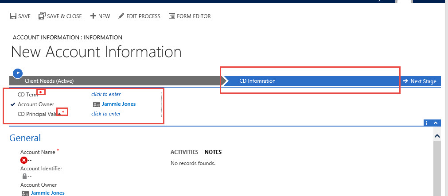Collapse the business process flow chevron
Screen dimensions: 448x196
436,123
